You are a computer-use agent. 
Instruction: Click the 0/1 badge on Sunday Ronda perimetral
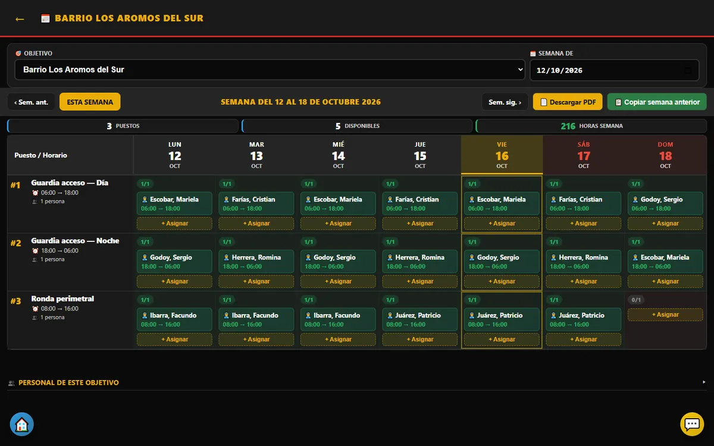click(x=636, y=300)
